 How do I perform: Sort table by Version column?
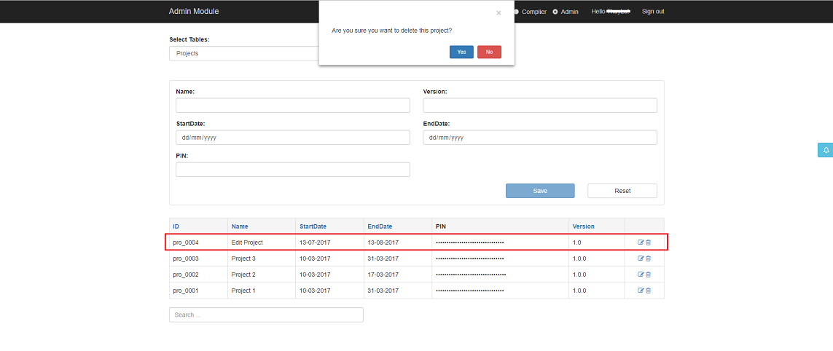(x=583, y=226)
